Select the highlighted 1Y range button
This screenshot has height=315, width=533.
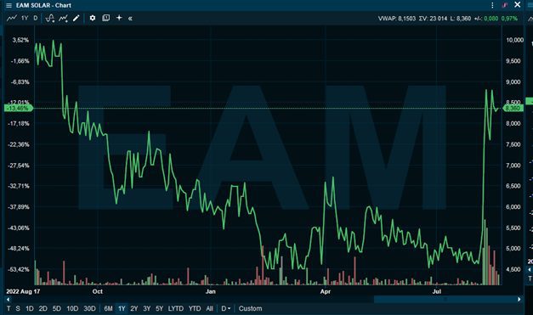[122, 308]
